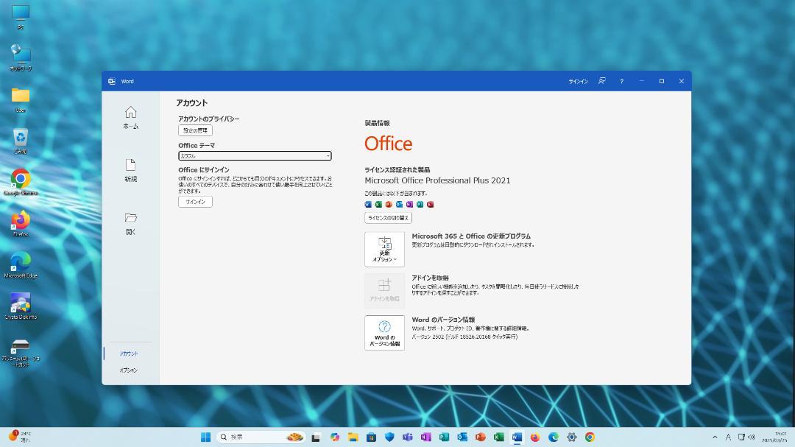Open the Windows Start menu
Screen dimensions: 795x447
click(x=205, y=437)
